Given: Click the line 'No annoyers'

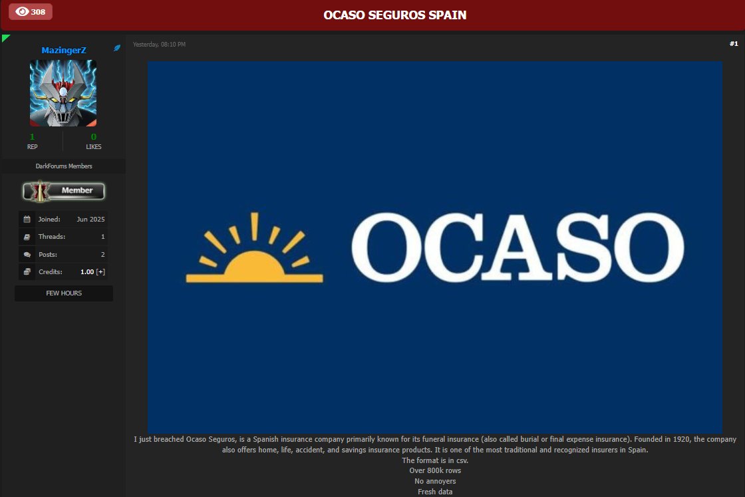Looking at the screenshot, I should pyautogui.click(x=435, y=481).
